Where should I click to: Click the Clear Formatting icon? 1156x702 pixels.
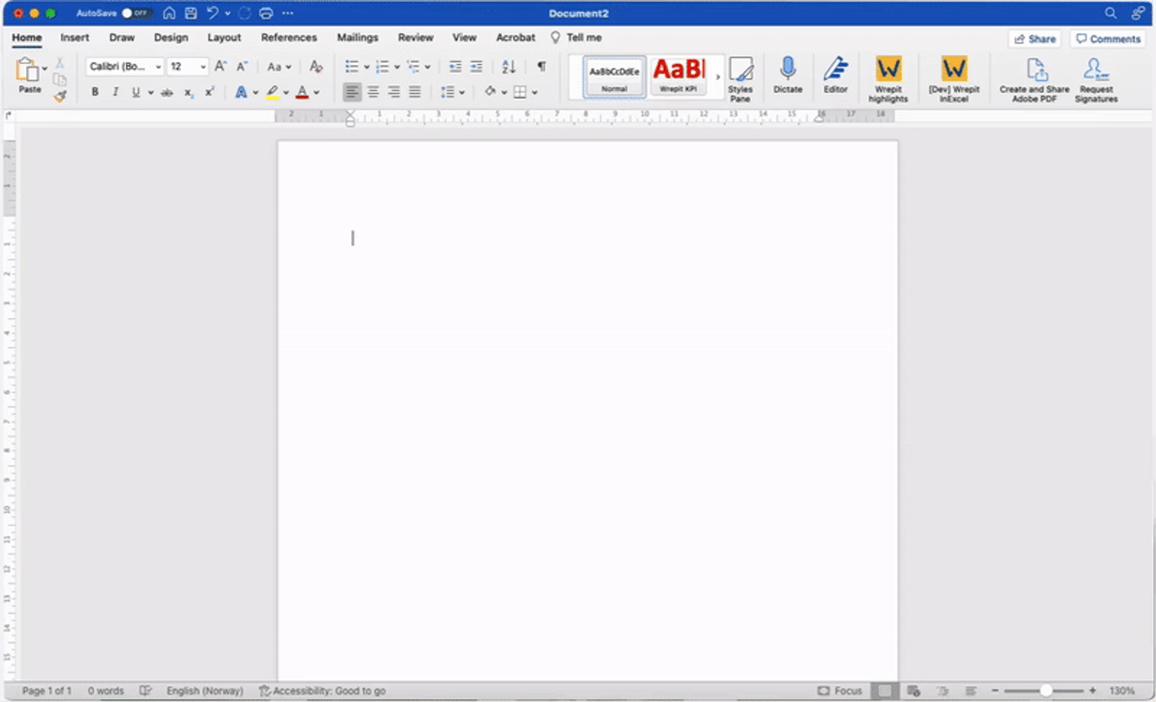(x=315, y=66)
